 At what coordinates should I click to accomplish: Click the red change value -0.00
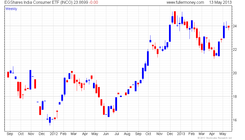tap(93, 2)
